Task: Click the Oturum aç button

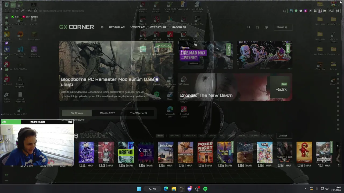Action: pyautogui.click(x=283, y=27)
